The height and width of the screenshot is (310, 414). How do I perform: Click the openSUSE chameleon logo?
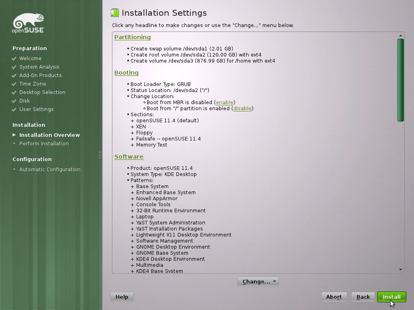click(28, 23)
